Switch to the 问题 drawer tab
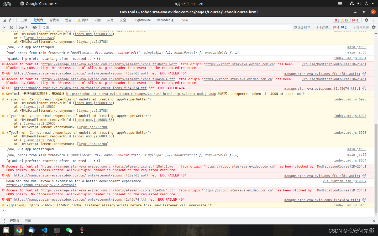The width and height of the screenshot is (378, 236). 28,221
